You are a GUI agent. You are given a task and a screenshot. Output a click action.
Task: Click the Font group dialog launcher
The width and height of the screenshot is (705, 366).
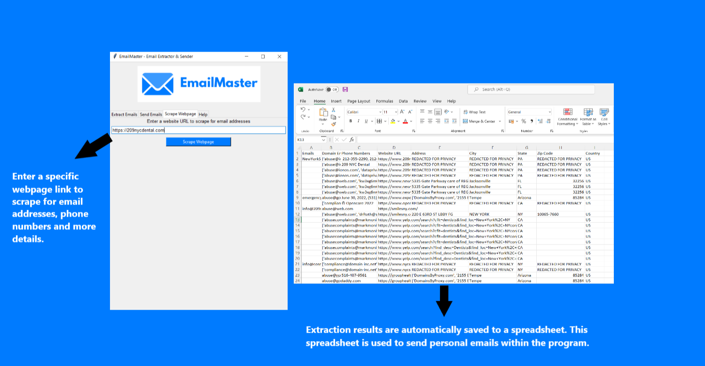click(414, 131)
